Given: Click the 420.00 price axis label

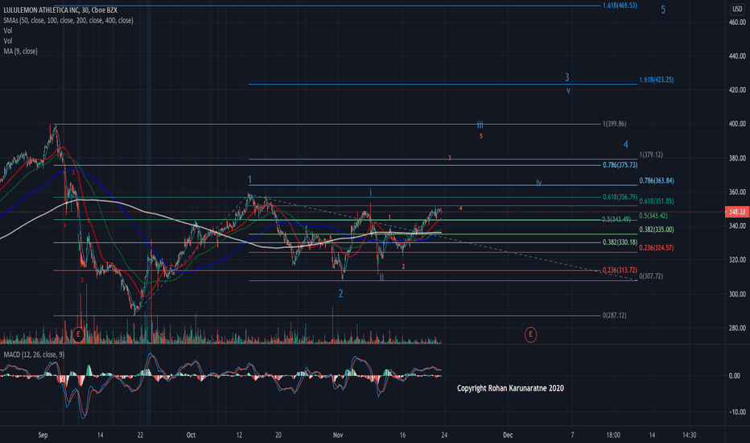Looking at the screenshot, I should [737, 90].
